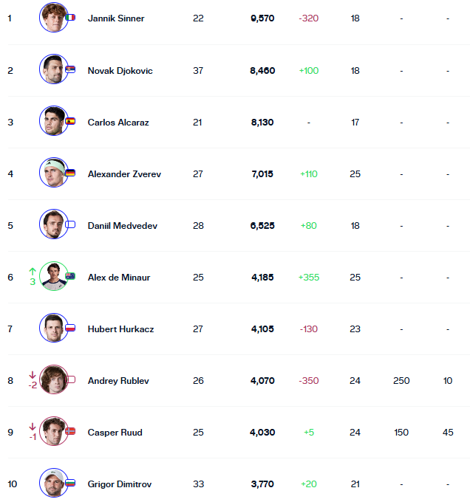Click Novak Djokovic's player photo
Screen dimensions: 470x502
tap(53, 69)
